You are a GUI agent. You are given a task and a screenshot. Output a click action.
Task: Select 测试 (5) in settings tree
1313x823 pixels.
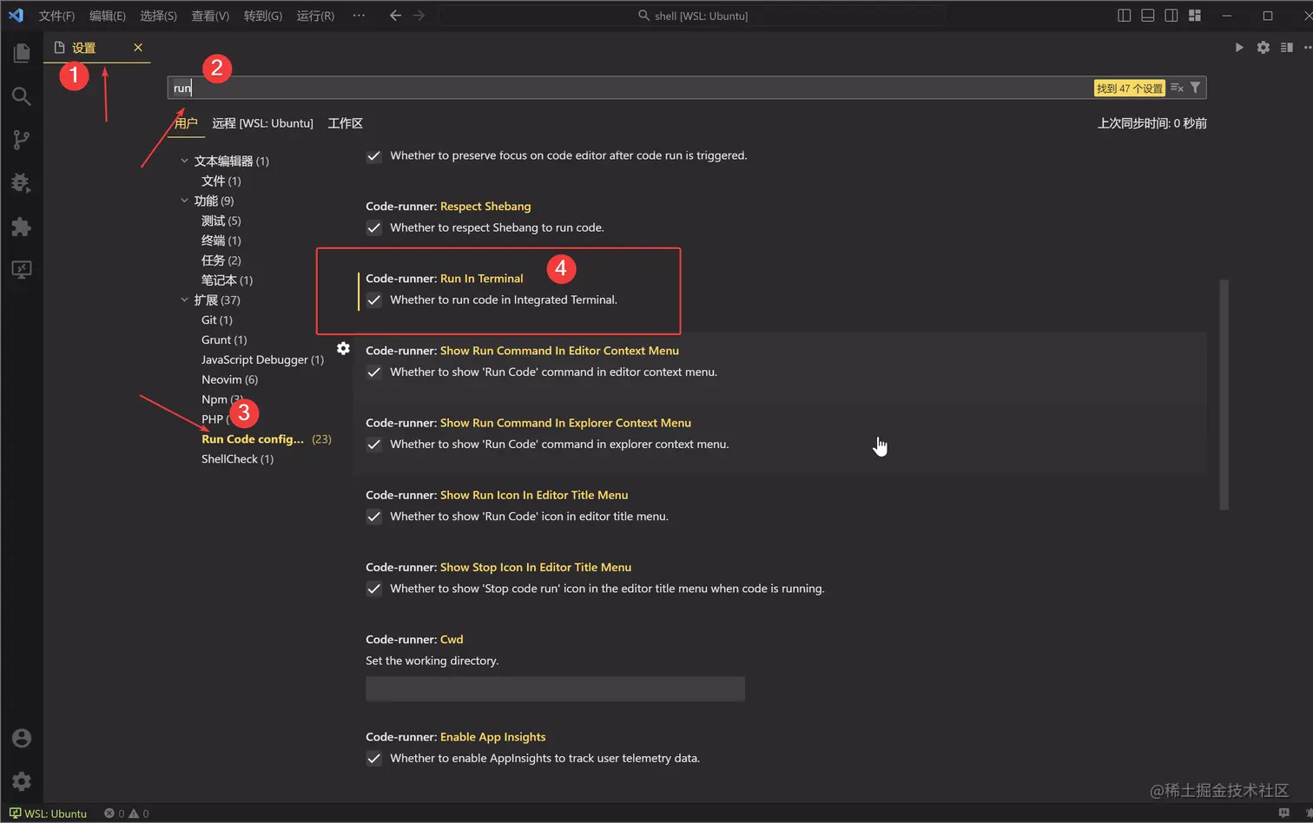pyautogui.click(x=221, y=221)
